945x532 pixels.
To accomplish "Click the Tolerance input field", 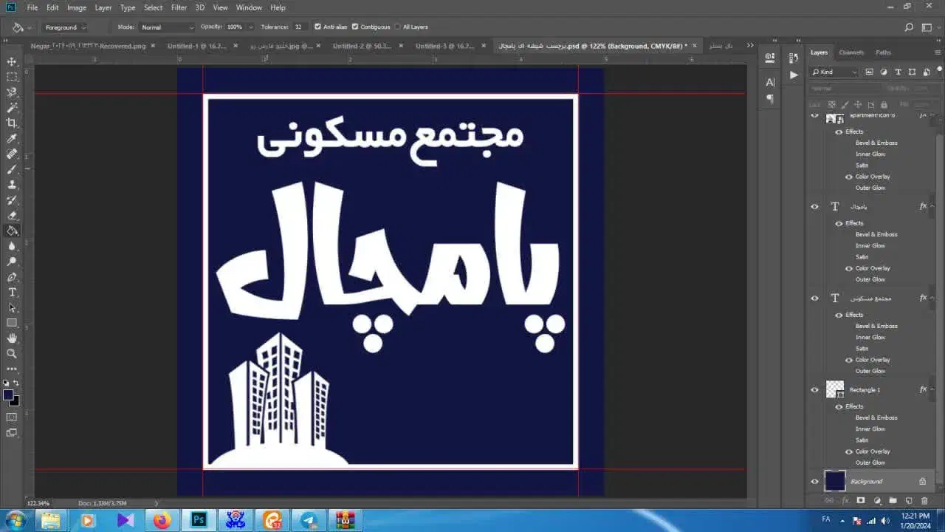I will pos(300,27).
